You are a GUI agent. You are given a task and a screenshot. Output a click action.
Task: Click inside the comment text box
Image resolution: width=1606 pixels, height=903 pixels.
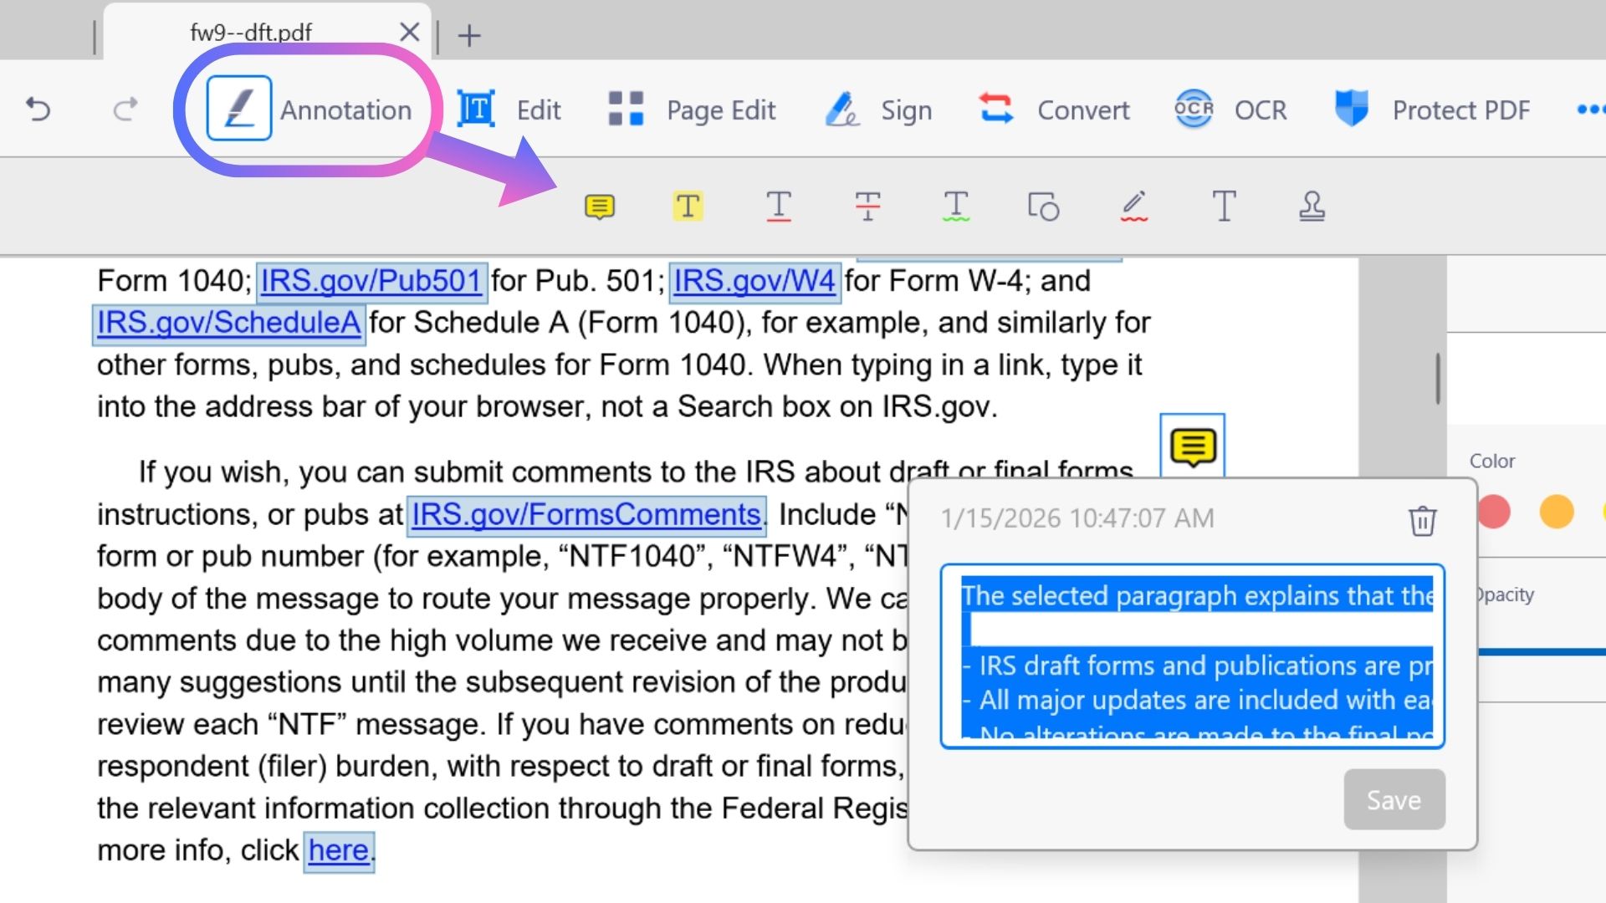pyautogui.click(x=1193, y=656)
